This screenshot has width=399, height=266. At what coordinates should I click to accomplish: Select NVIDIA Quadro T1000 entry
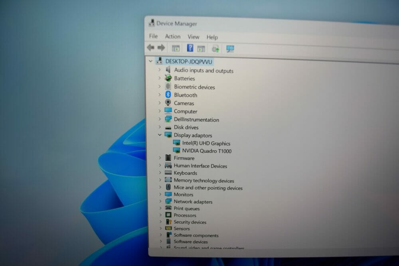tap(207, 151)
